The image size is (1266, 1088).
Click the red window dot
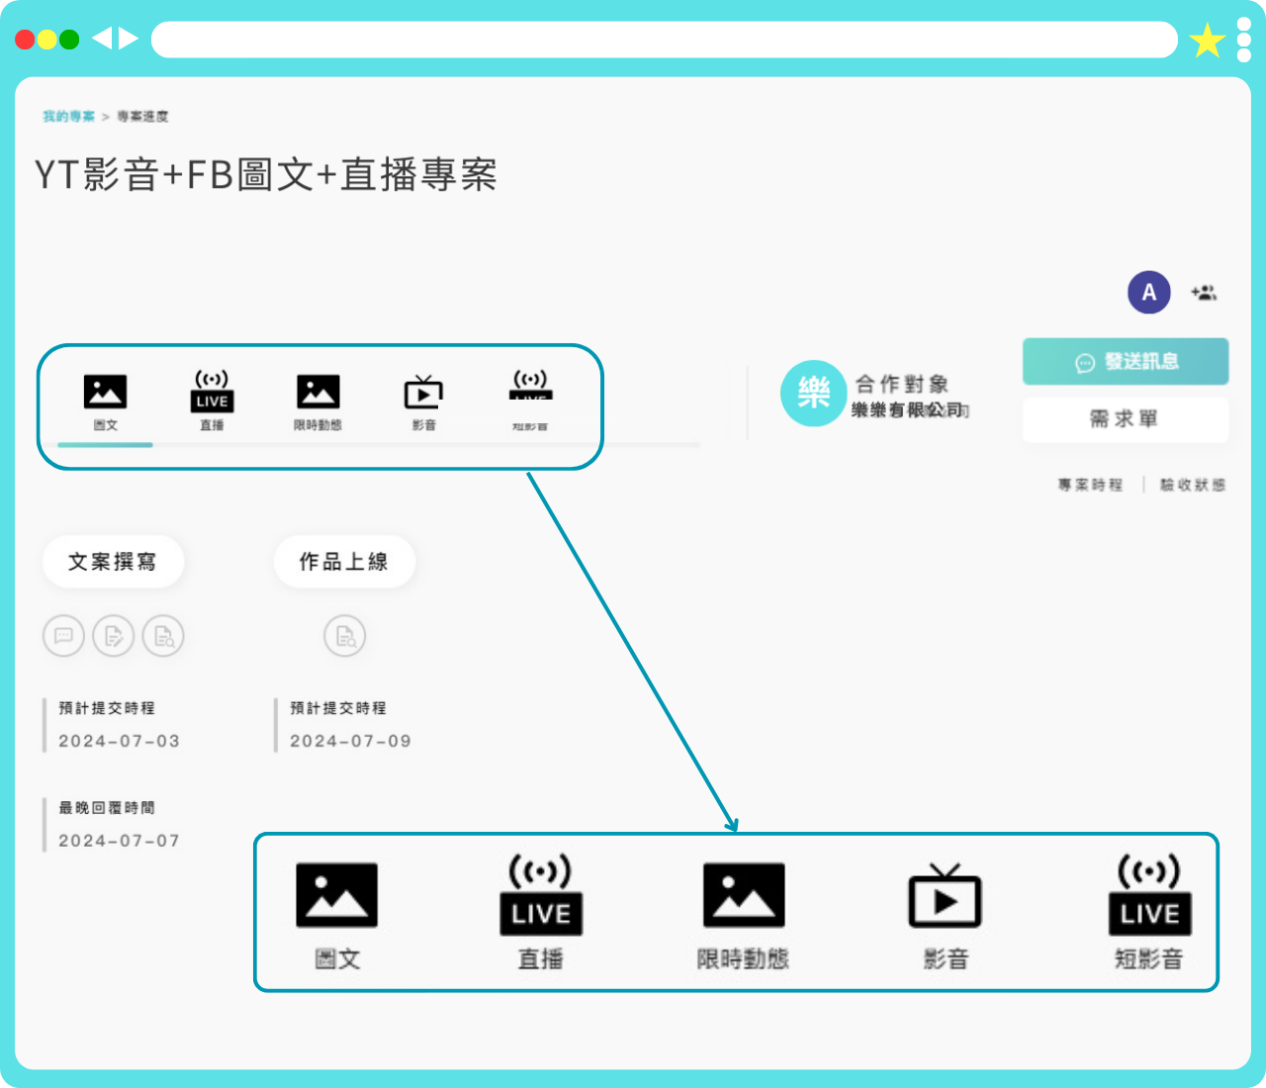(x=25, y=40)
